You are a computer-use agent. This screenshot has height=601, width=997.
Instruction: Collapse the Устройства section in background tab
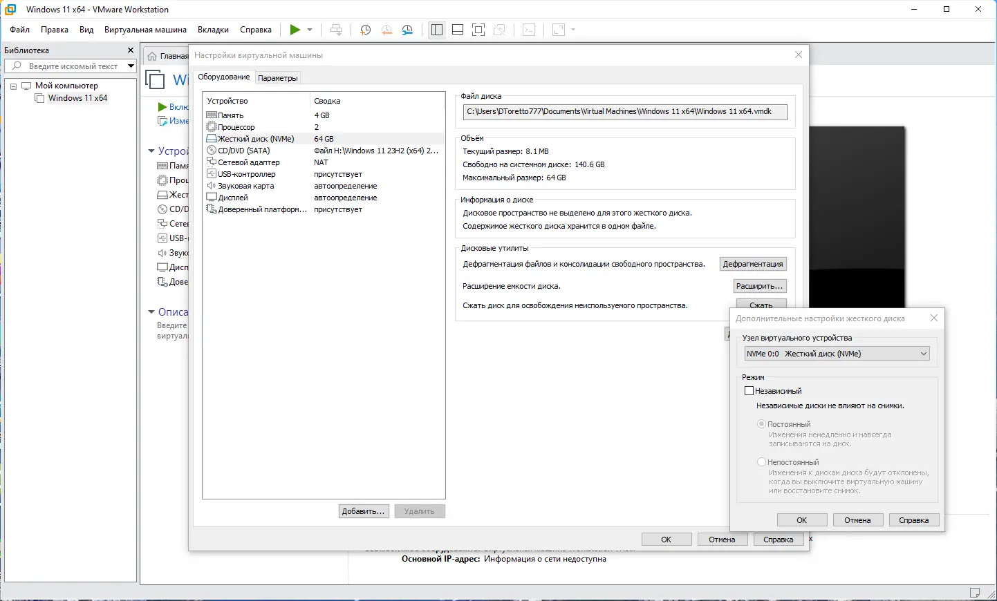pyautogui.click(x=151, y=151)
